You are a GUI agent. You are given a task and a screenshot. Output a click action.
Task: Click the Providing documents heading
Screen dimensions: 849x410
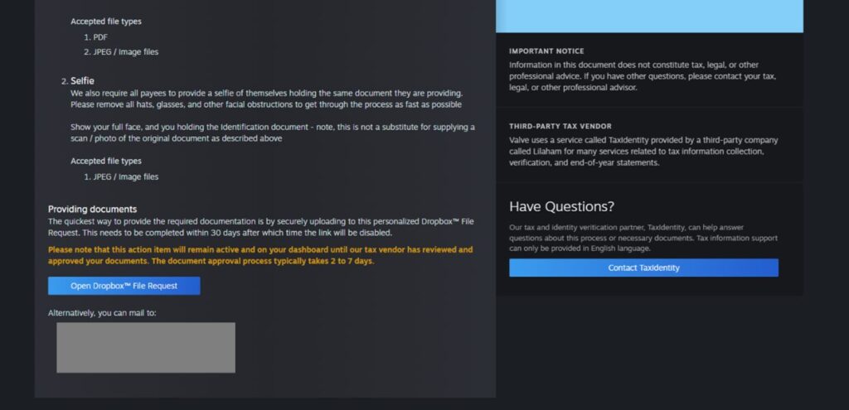92,209
